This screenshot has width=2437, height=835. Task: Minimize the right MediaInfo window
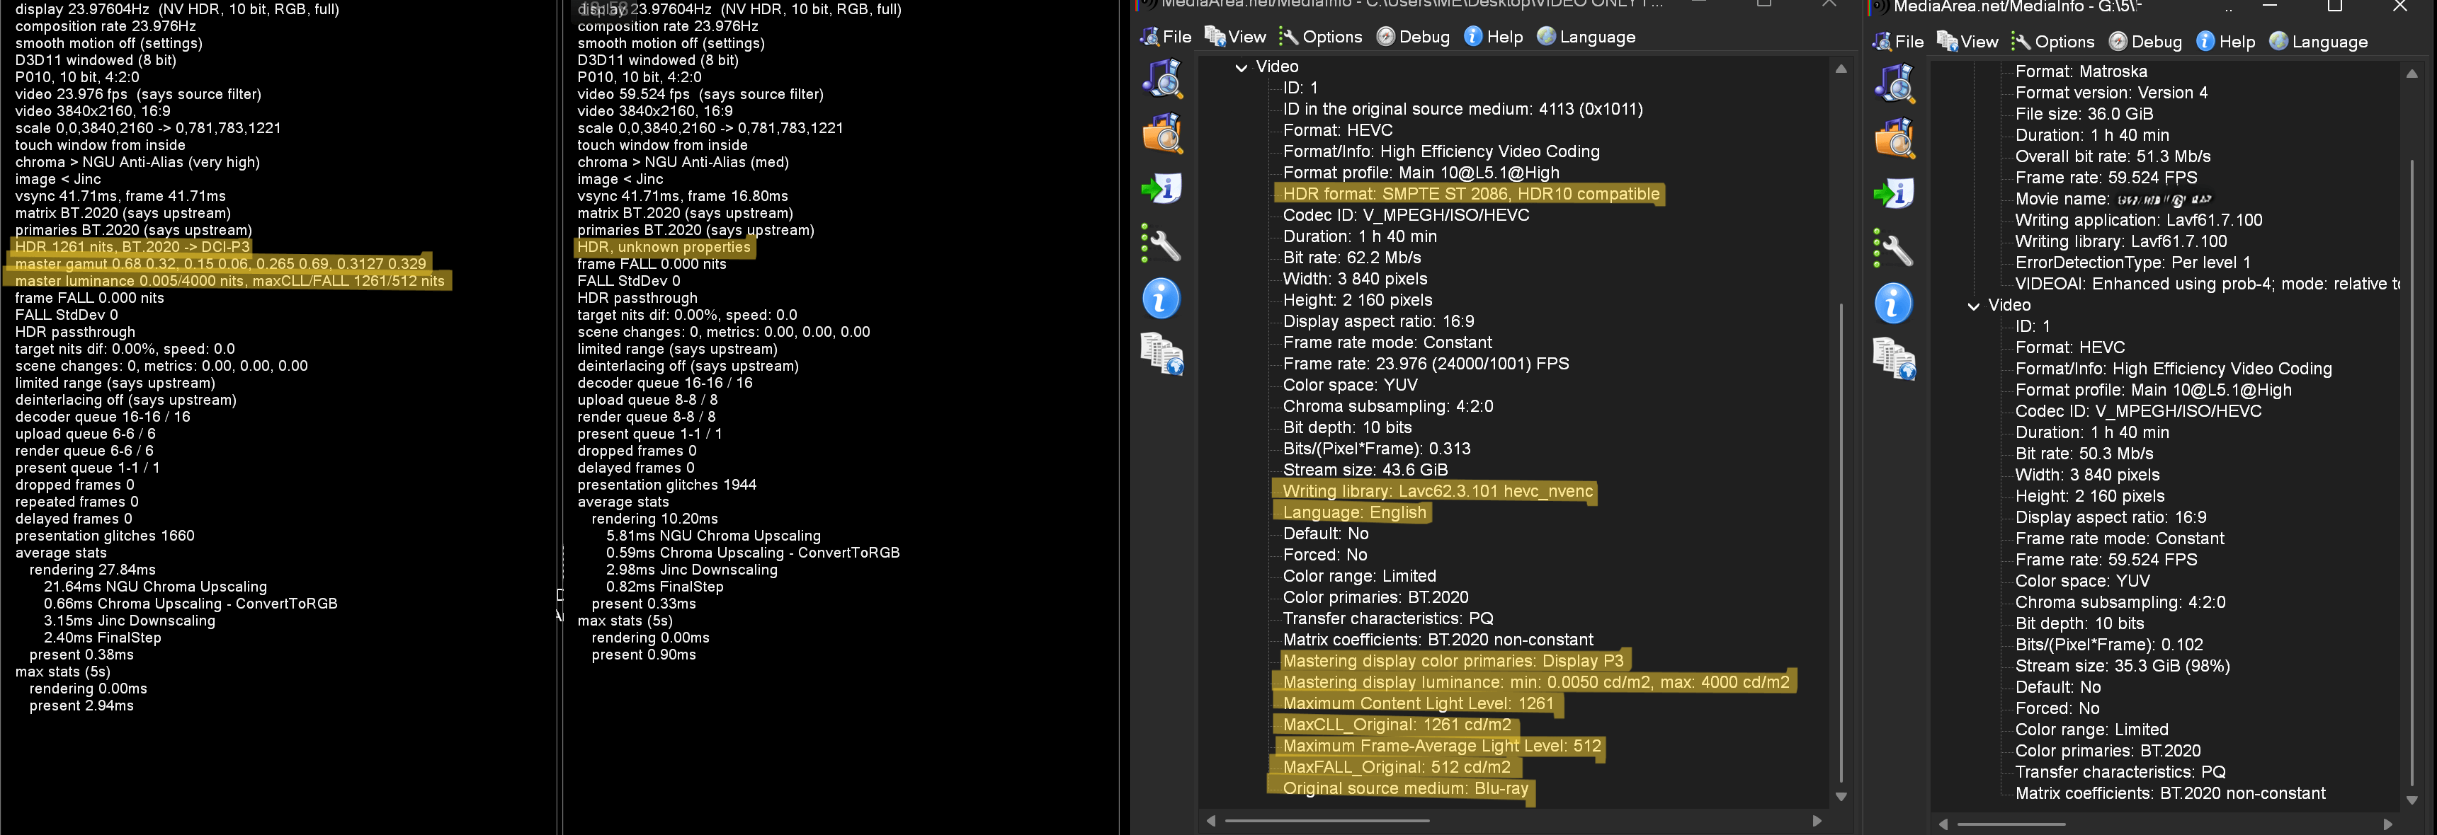2270,6
